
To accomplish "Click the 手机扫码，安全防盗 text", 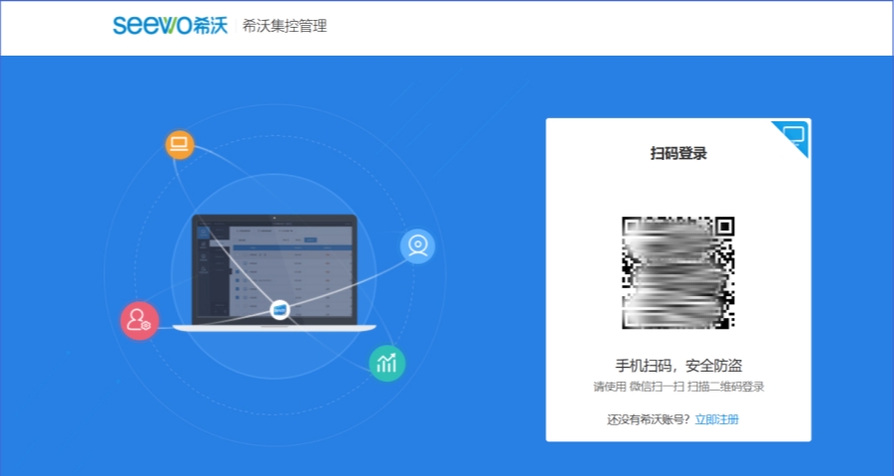I will 678,366.
